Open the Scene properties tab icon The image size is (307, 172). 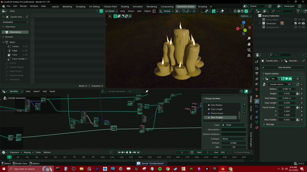[257, 84]
